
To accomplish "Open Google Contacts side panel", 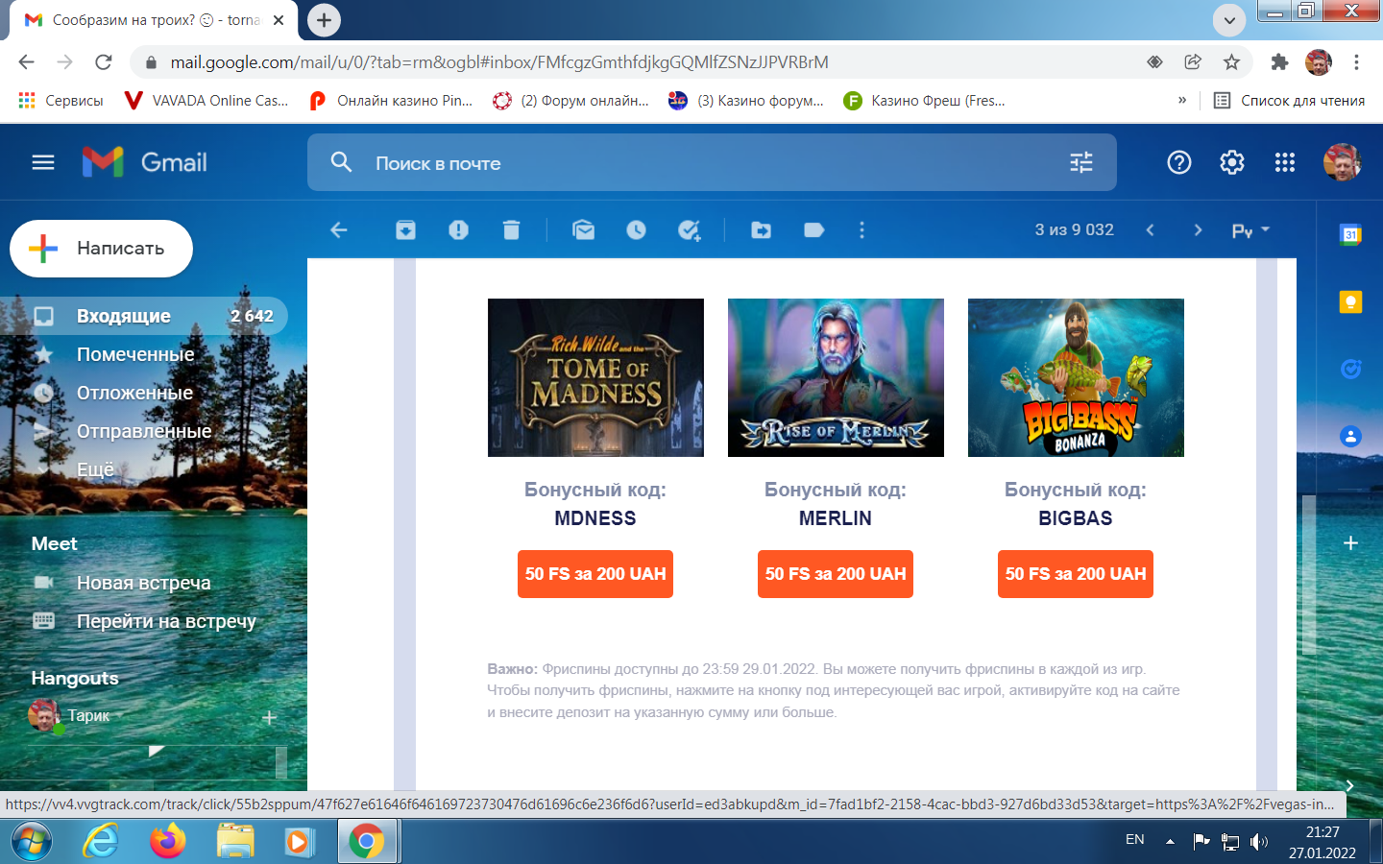I will tap(1350, 437).
